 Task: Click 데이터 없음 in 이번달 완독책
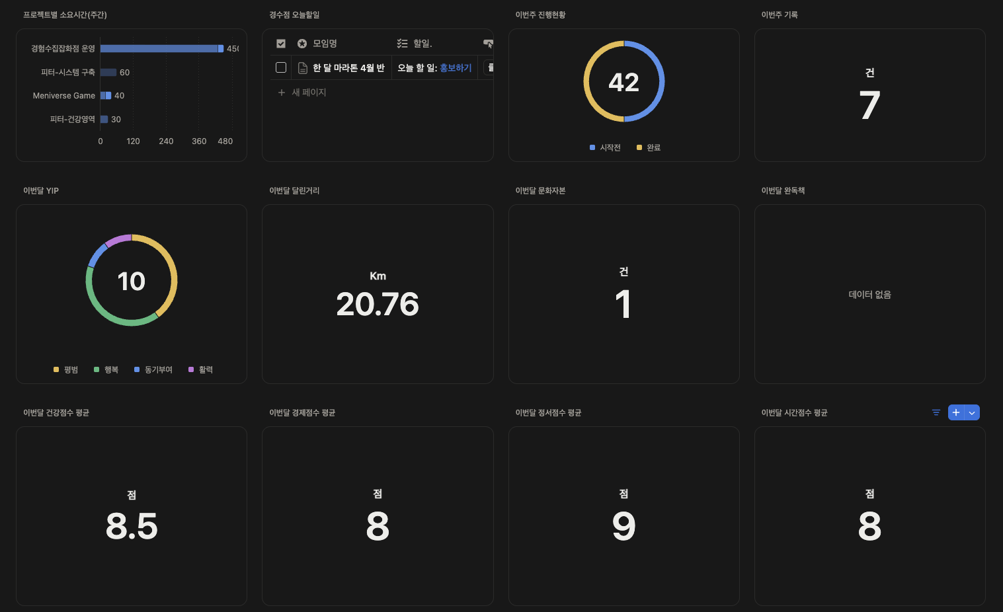pos(870,295)
